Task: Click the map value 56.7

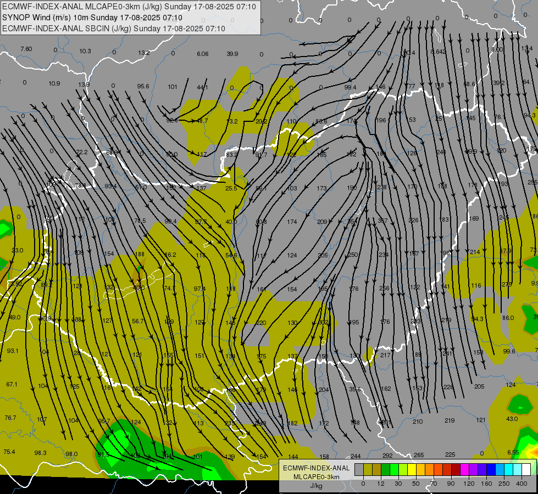Action: [x=137, y=321]
